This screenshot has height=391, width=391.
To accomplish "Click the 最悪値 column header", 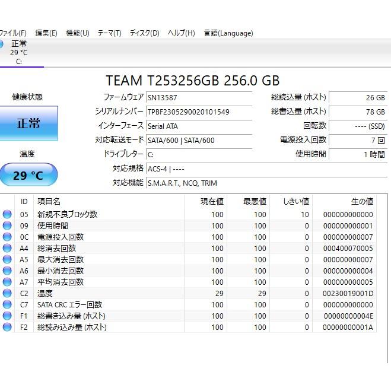I will point(249,202).
